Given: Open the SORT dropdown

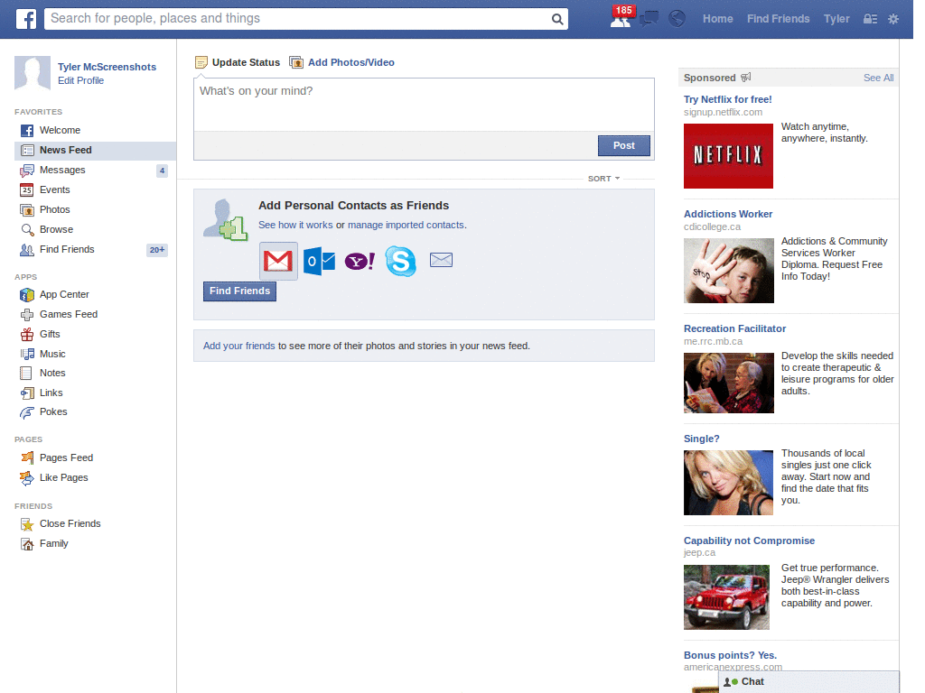Looking at the screenshot, I should [603, 179].
